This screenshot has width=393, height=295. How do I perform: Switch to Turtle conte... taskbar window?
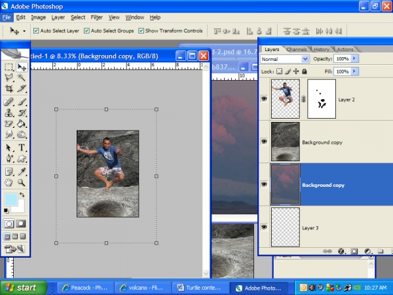coord(200,288)
